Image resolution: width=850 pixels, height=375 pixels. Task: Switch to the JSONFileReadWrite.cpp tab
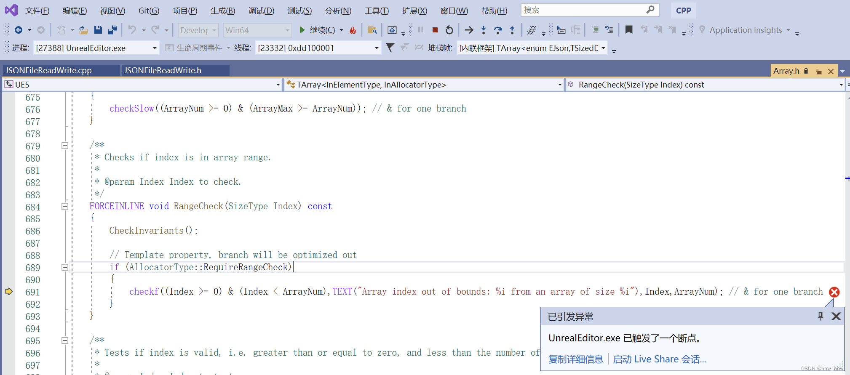(61, 70)
